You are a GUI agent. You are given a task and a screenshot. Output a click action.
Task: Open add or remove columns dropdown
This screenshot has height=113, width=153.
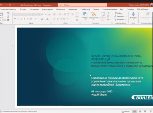point(69,19)
